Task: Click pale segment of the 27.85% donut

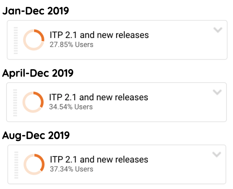Action: point(27,45)
